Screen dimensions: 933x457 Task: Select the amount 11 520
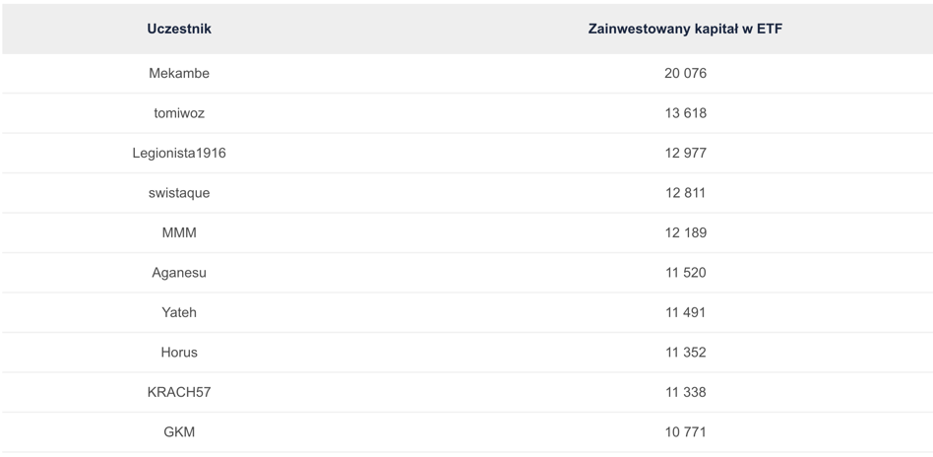coord(685,273)
